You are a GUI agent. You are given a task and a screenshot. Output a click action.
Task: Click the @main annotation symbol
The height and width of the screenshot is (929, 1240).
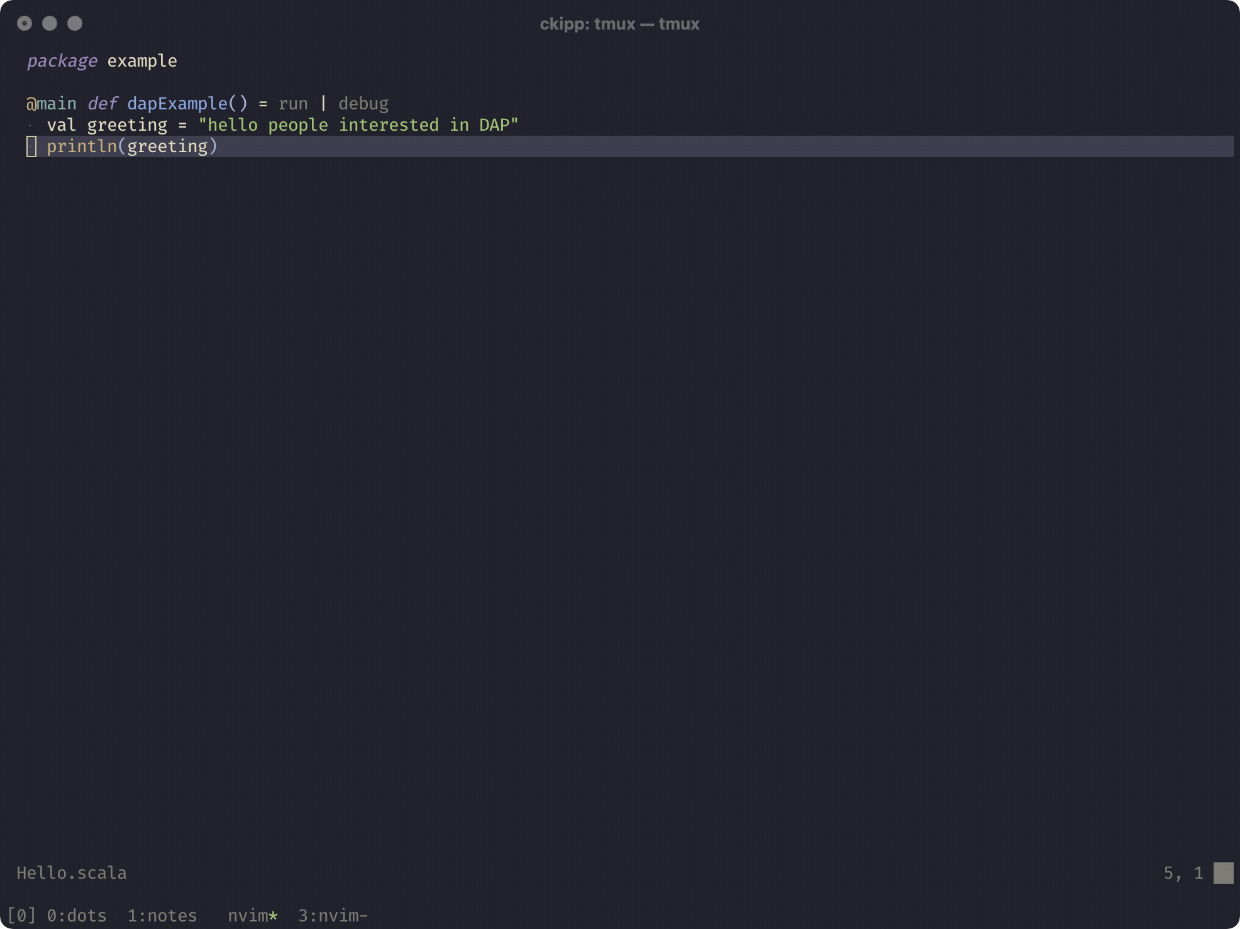click(x=33, y=104)
